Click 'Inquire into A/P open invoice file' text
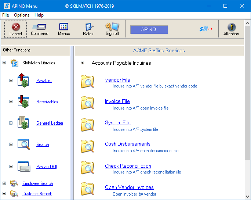The image size is (251, 200). (141, 108)
